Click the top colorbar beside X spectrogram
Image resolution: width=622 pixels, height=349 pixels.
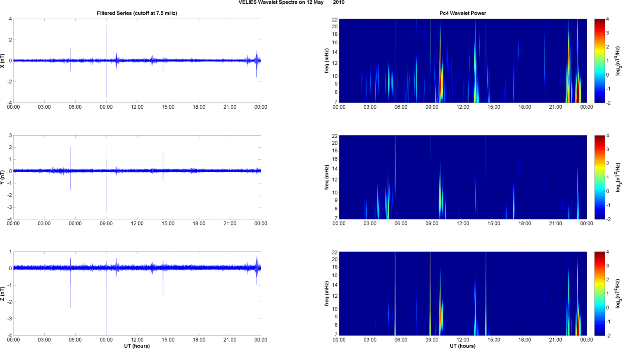[x=599, y=61]
